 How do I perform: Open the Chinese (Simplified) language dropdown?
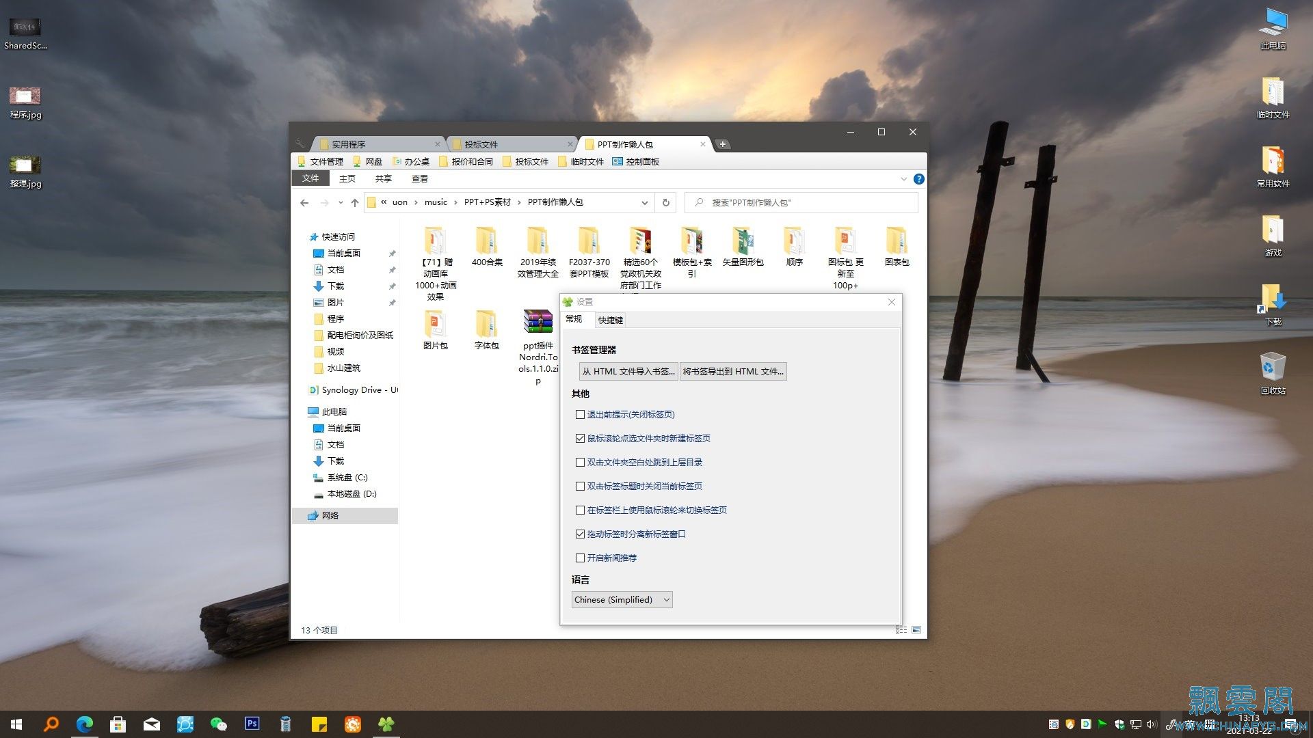622,599
